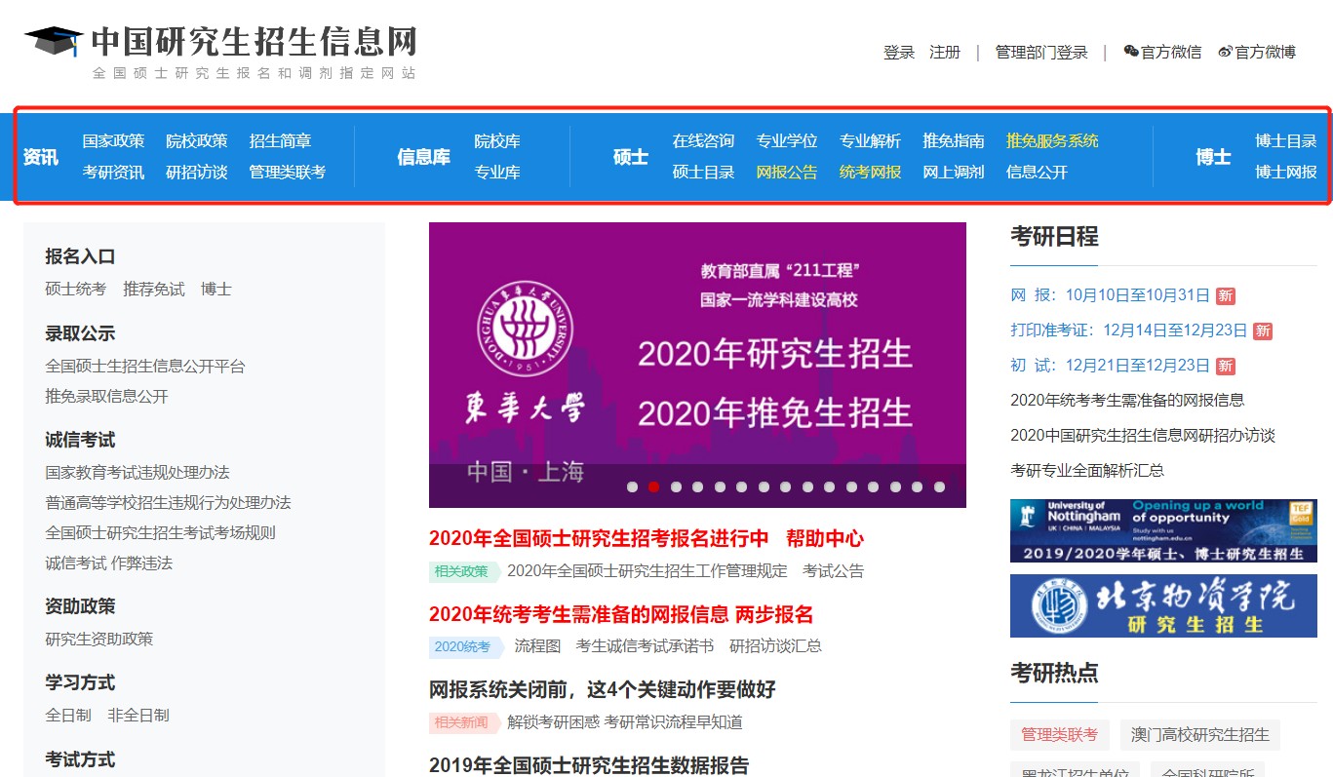Switch to the 博士 navigation section
The width and height of the screenshot is (1333, 777).
[1212, 157]
